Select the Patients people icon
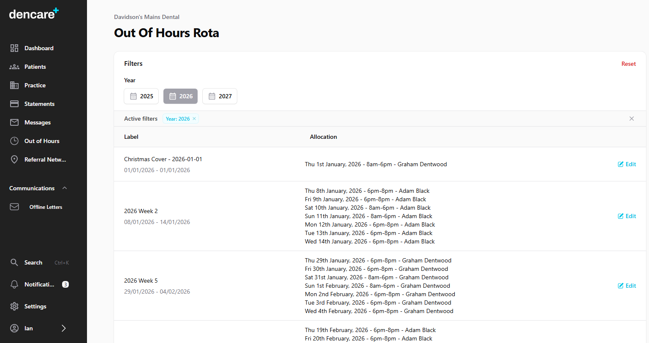 [x=14, y=66]
